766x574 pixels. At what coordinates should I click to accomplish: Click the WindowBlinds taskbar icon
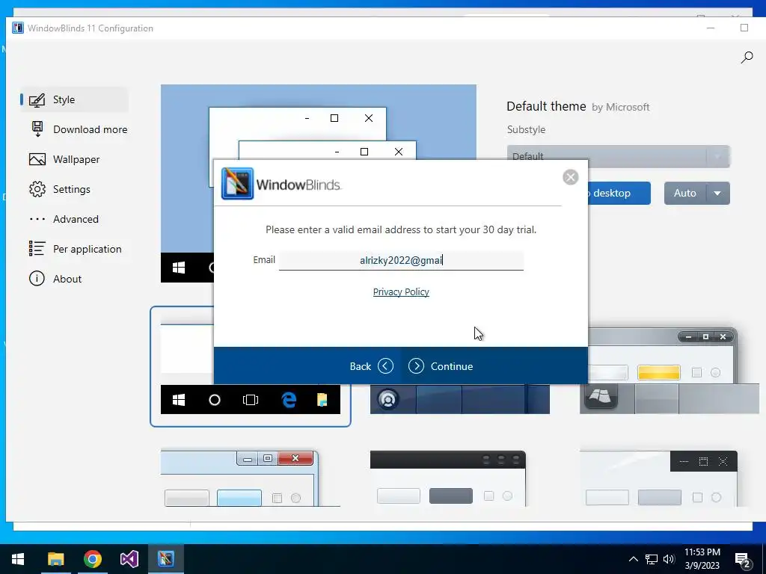pyautogui.click(x=165, y=559)
